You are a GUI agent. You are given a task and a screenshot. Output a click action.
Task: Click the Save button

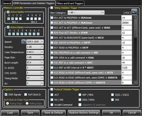[x=30, y=113]
